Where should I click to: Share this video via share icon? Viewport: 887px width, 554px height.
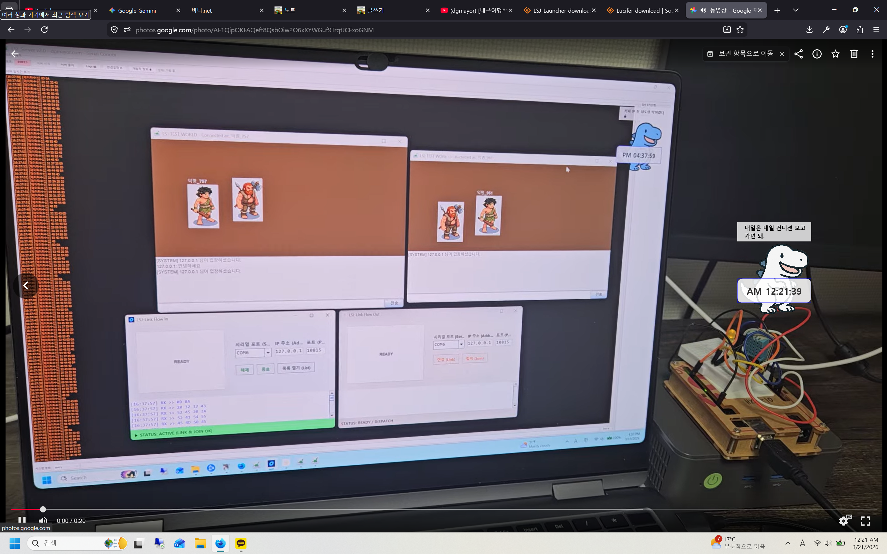coord(798,54)
